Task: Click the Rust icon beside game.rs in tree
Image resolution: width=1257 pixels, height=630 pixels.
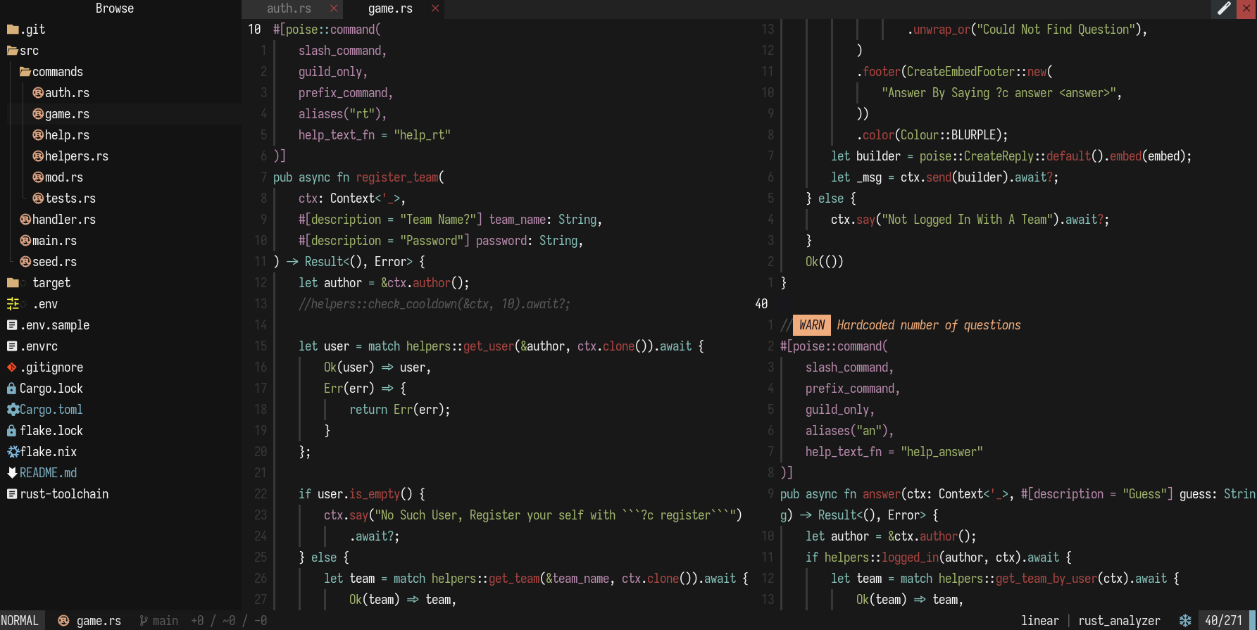Action: pos(39,114)
